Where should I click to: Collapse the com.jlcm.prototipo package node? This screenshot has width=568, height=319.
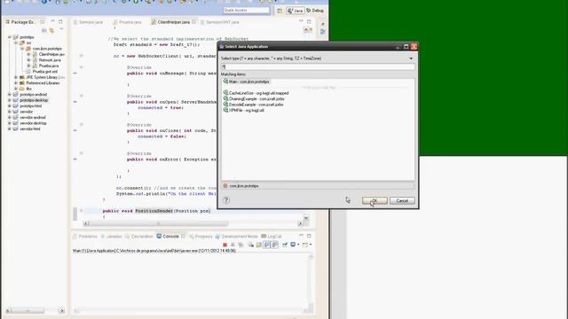[22, 49]
